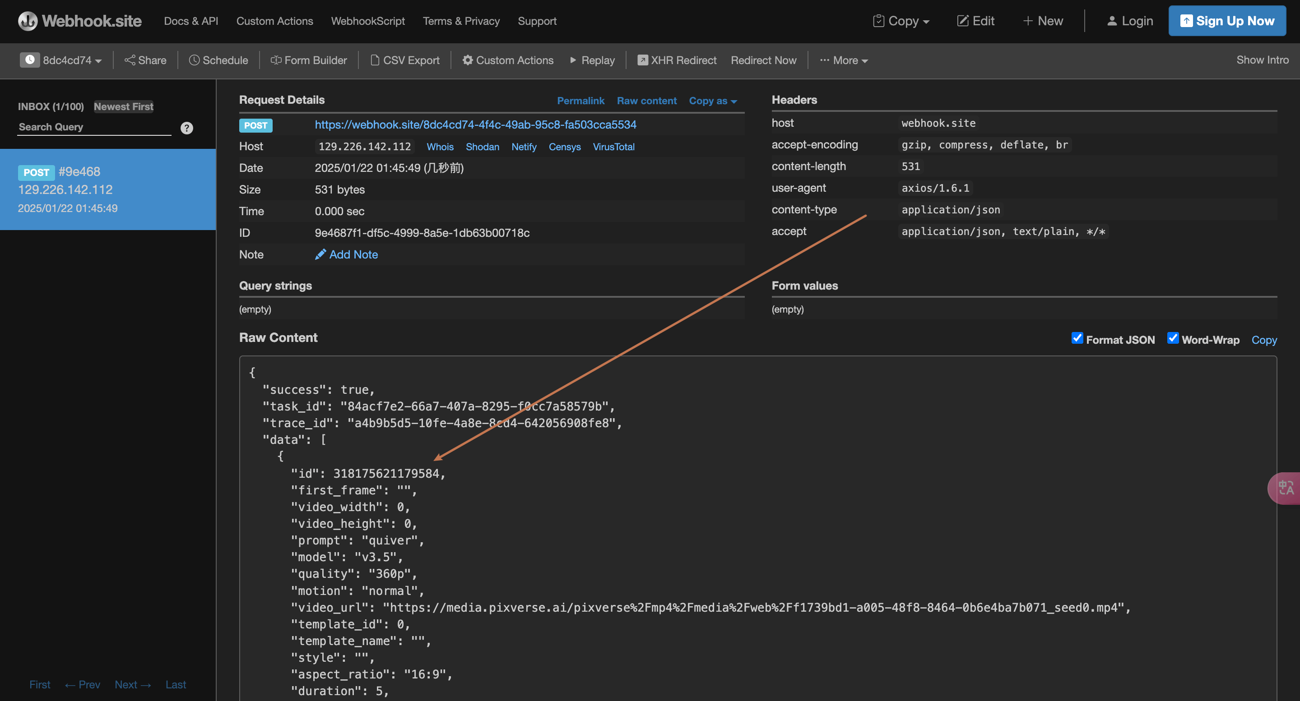Viewport: 1300px width, 701px height.
Task: Expand the Copy as dropdown
Action: tap(713, 100)
